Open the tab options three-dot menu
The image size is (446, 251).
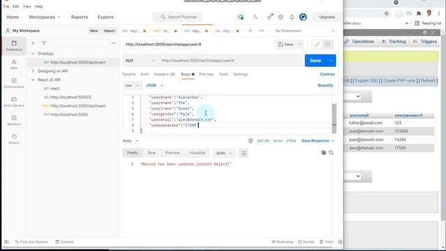261,31
